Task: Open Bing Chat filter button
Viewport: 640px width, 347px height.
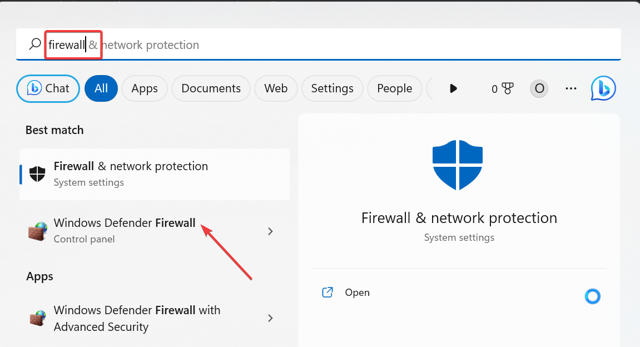Action: tap(48, 88)
